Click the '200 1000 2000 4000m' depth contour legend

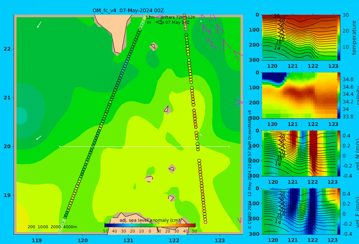pyautogui.click(x=52, y=227)
